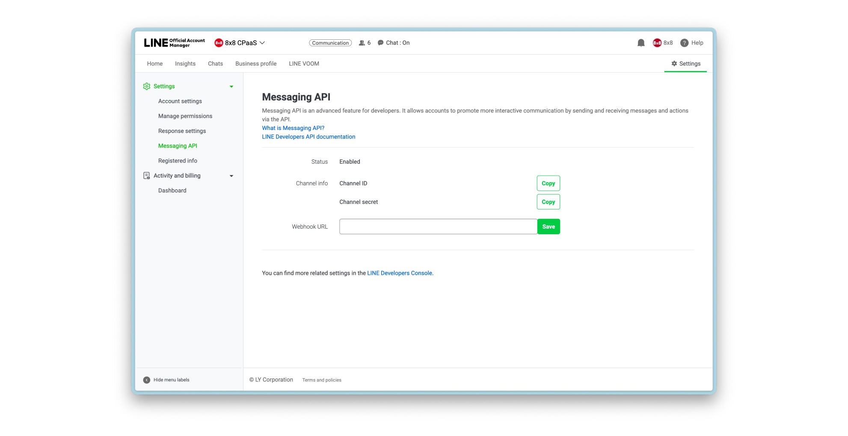Switch to the Chats tab

tap(215, 64)
